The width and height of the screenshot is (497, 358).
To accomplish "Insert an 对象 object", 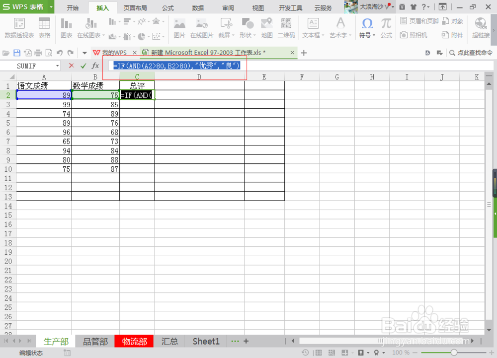I will [453, 21].
